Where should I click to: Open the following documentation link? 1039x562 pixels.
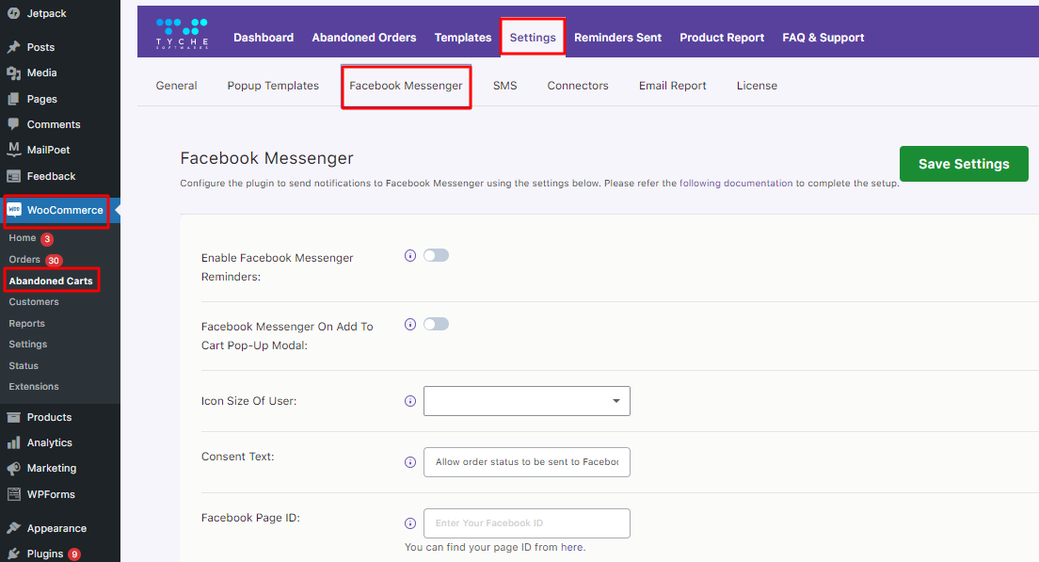click(x=736, y=183)
